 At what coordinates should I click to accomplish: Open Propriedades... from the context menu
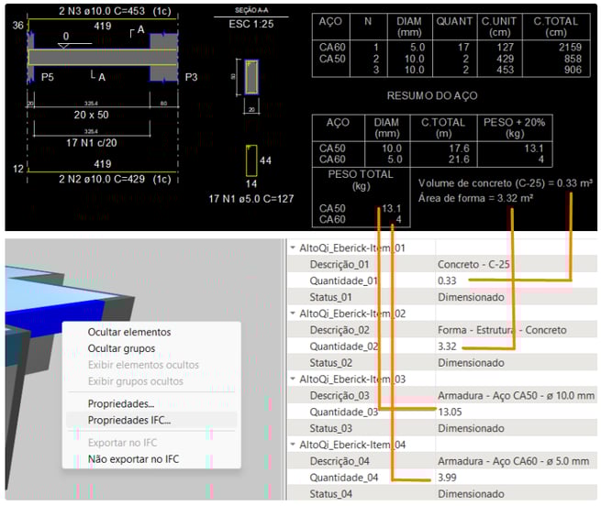pos(120,403)
